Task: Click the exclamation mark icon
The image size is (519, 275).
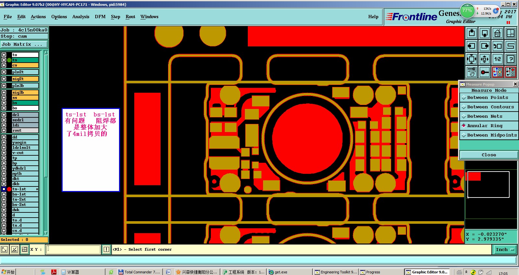Action: 106,249
